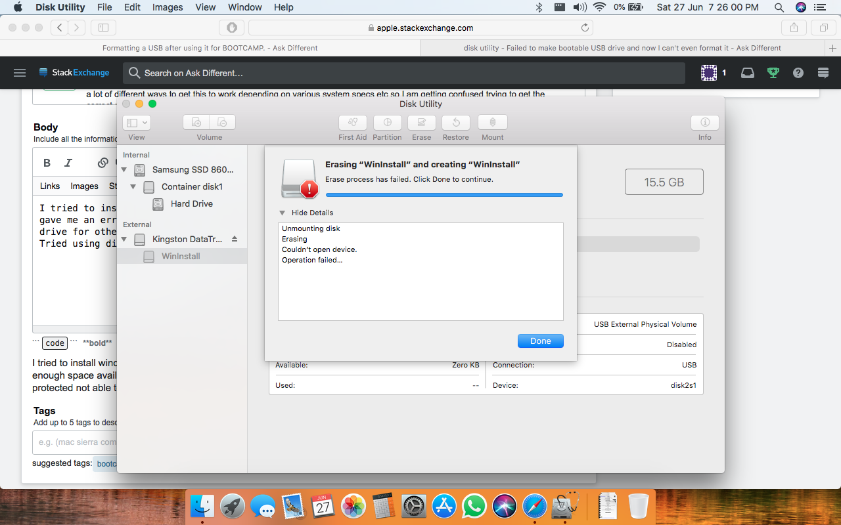Open StackExchange help icon
Image resolution: width=841 pixels, height=525 pixels.
(x=798, y=73)
